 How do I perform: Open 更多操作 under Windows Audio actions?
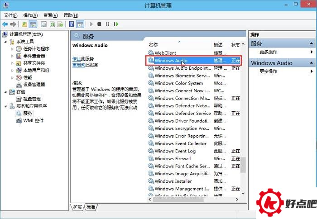click(x=268, y=71)
